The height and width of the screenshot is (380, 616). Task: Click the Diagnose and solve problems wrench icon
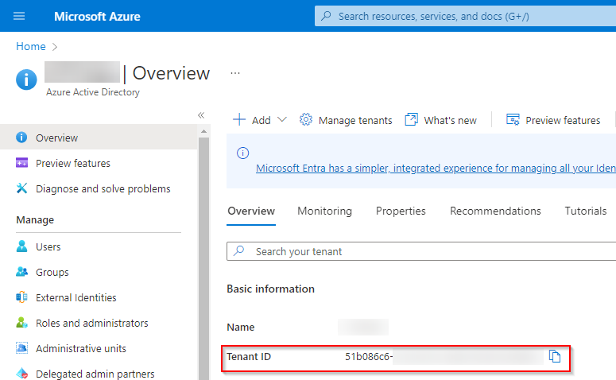tap(22, 188)
